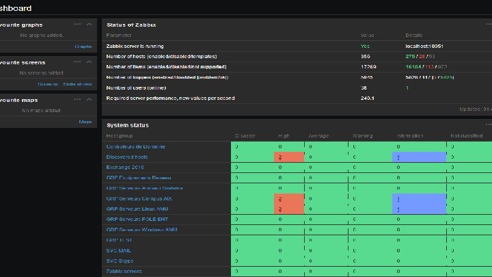Open GRP Equipements Reseau host group
The image size is (492, 277).
[138, 178]
